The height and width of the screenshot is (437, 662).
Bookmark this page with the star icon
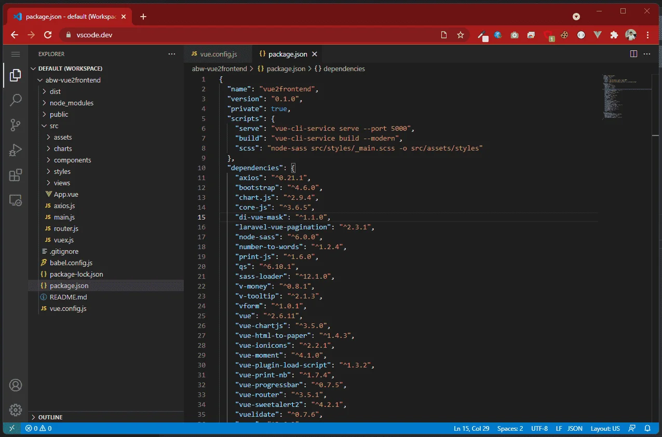coord(460,35)
